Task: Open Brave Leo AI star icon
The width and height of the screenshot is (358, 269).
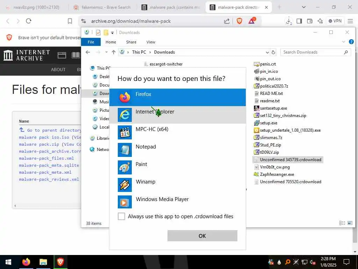Action: (x=320, y=21)
